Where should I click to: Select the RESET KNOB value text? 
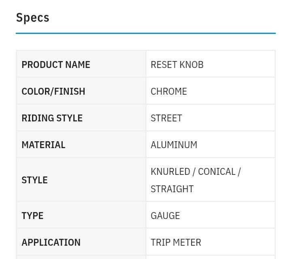[177, 65]
